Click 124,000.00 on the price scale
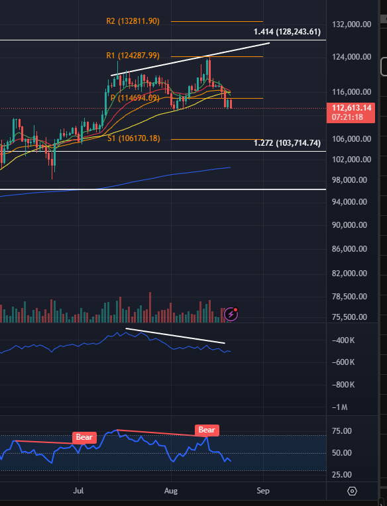Viewport: 387px width, 506px height. point(351,57)
